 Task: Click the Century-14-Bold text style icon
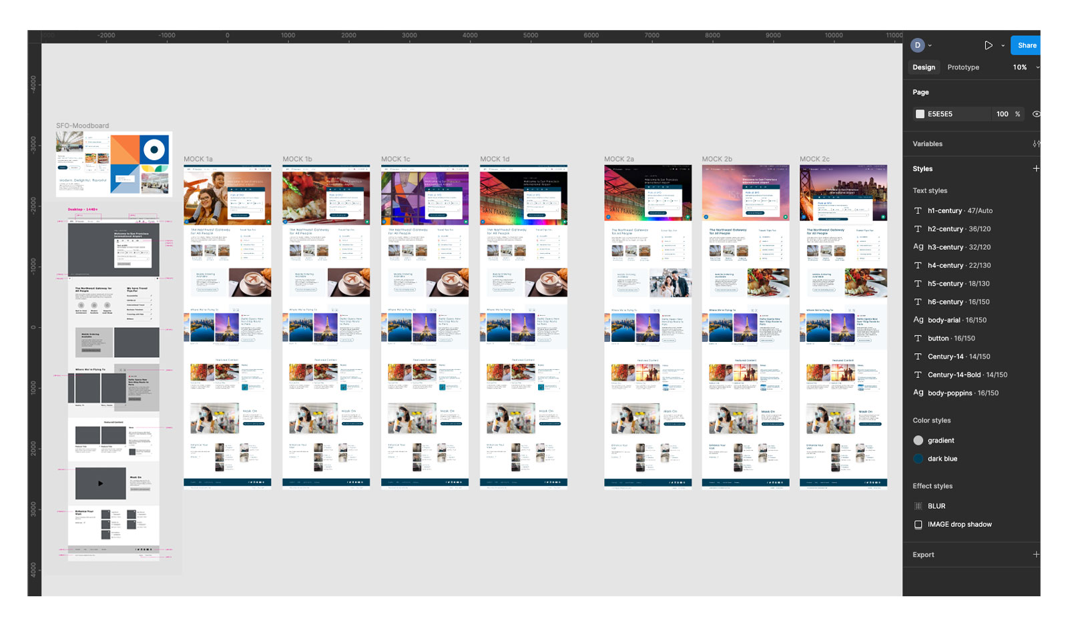pos(918,375)
